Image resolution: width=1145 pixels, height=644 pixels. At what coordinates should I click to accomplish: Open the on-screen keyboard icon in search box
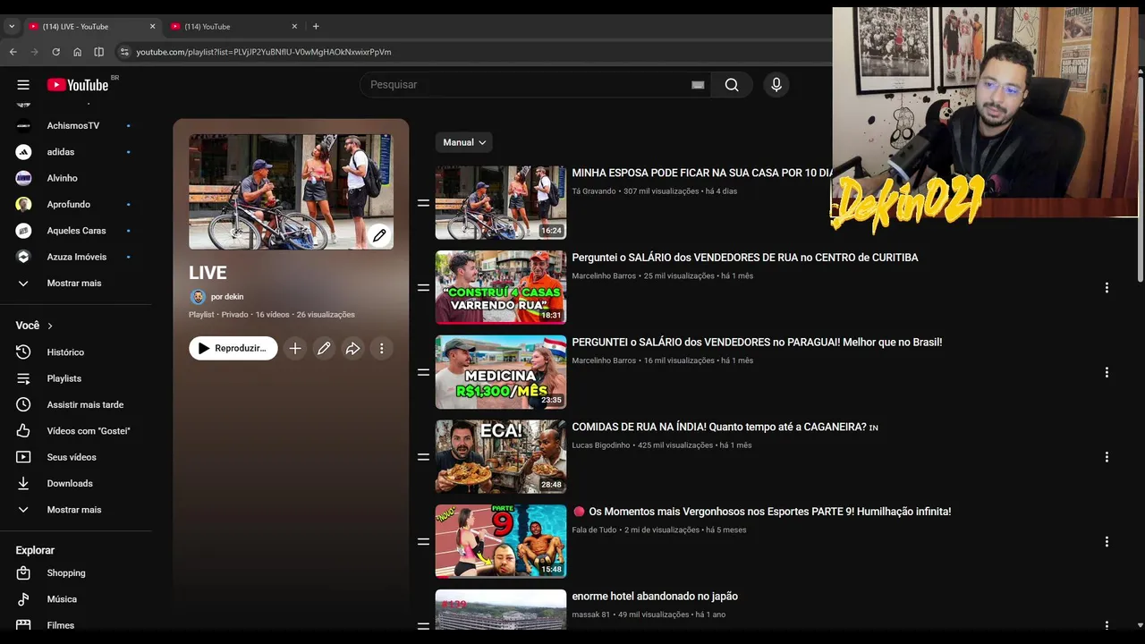click(698, 85)
